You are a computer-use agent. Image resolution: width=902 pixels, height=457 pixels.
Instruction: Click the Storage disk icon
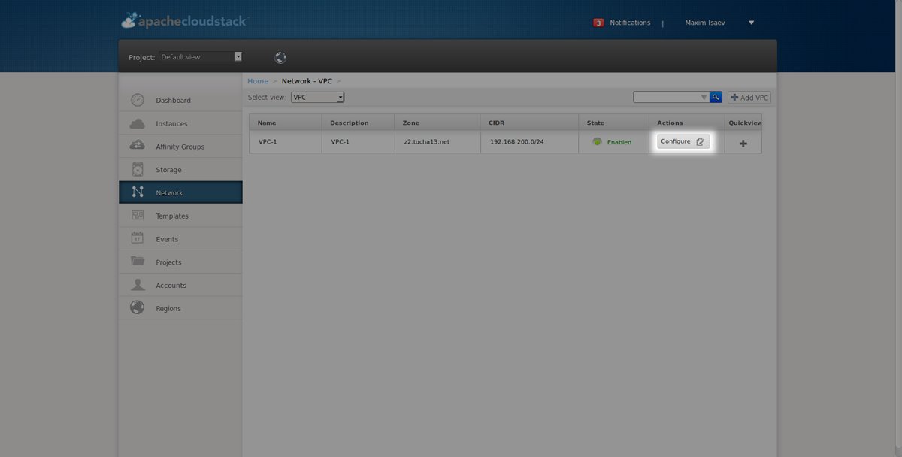tap(138, 169)
